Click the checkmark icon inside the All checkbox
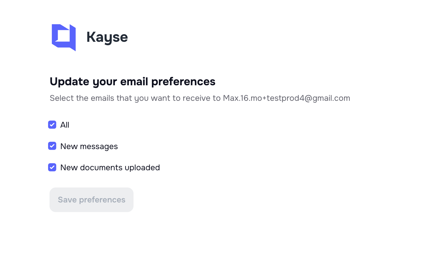This screenshot has height=253, width=426. [52, 125]
